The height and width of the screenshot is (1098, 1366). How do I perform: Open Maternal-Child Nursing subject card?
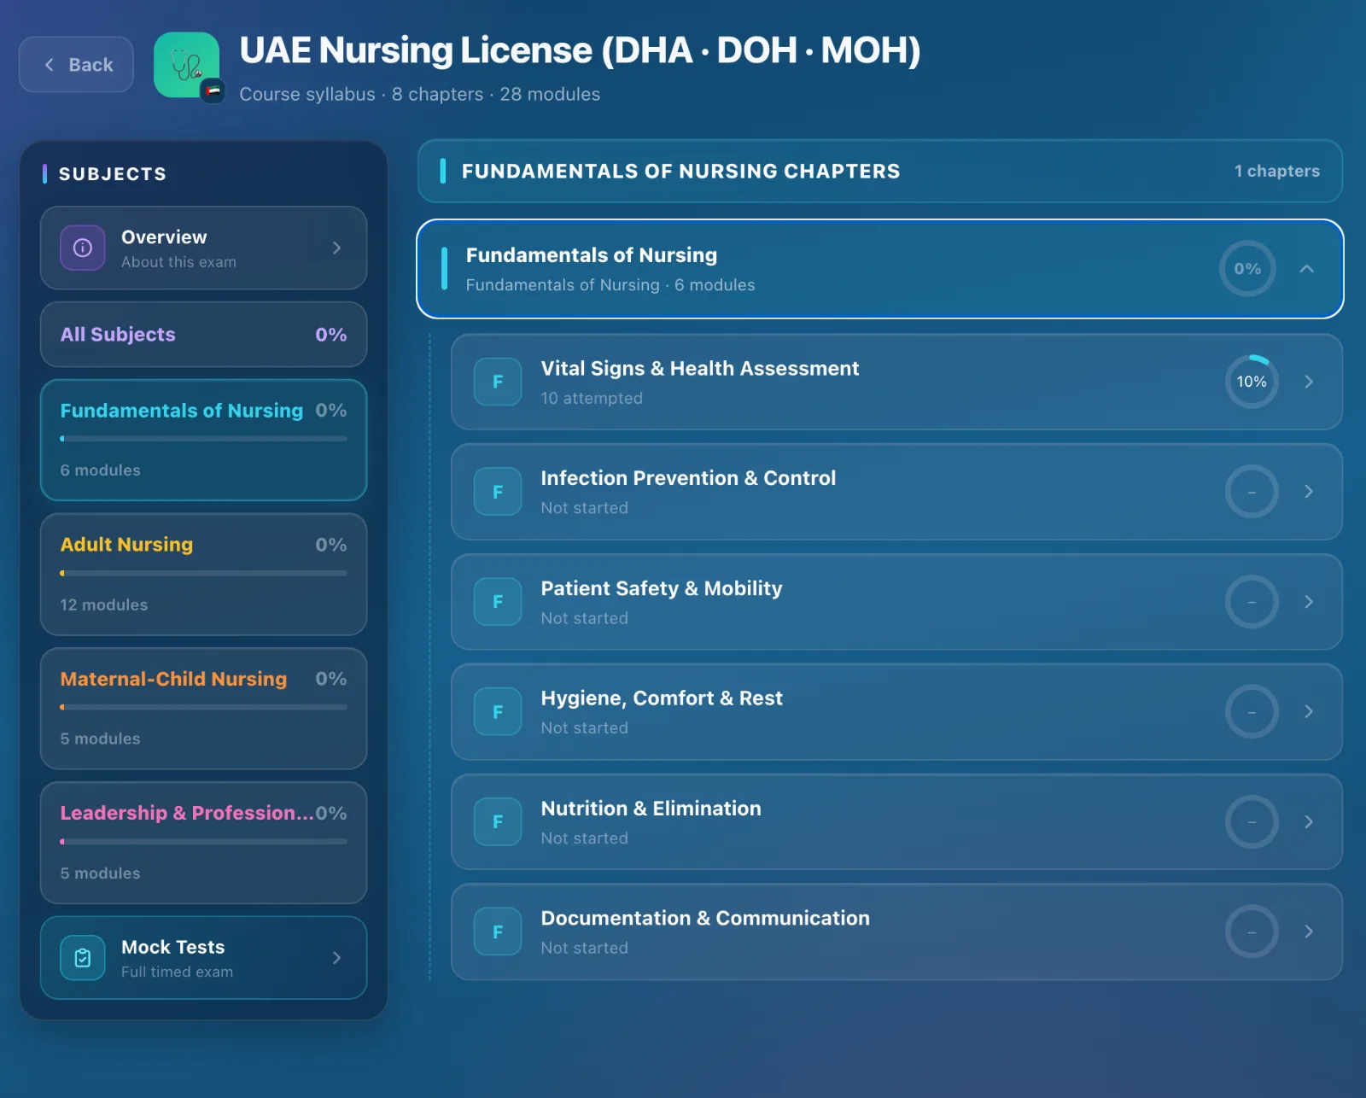[x=203, y=709]
